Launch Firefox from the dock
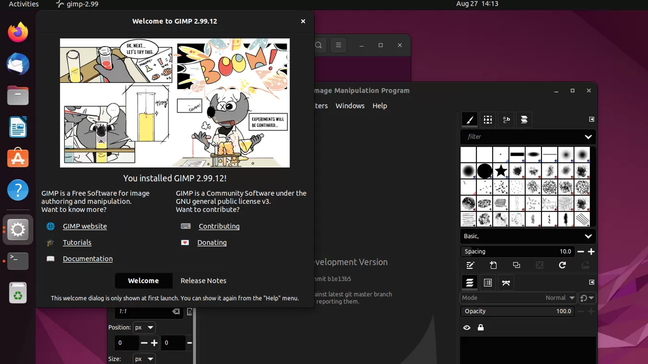The image size is (648, 364). [x=18, y=32]
